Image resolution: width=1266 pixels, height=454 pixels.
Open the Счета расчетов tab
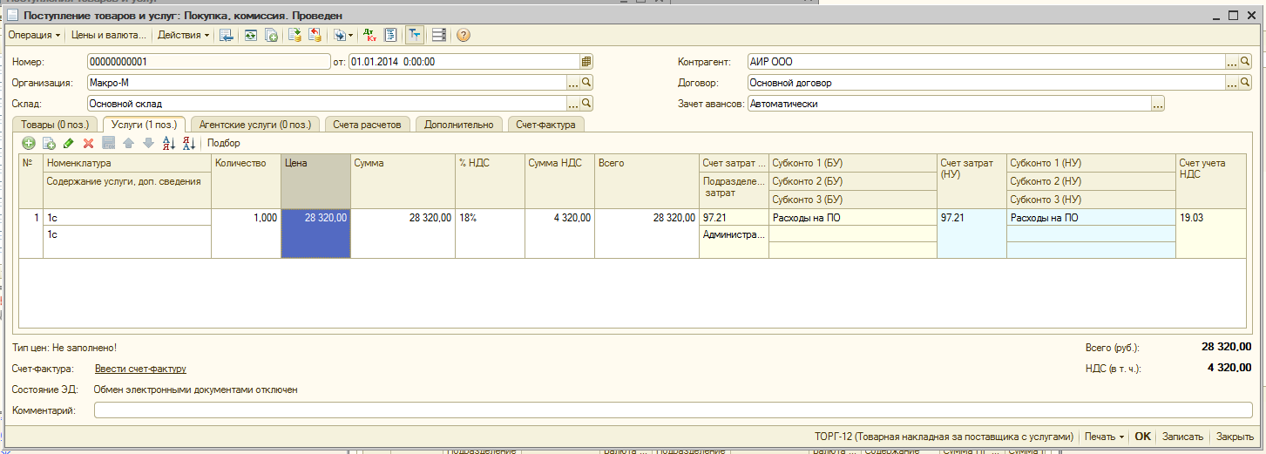[x=367, y=125]
